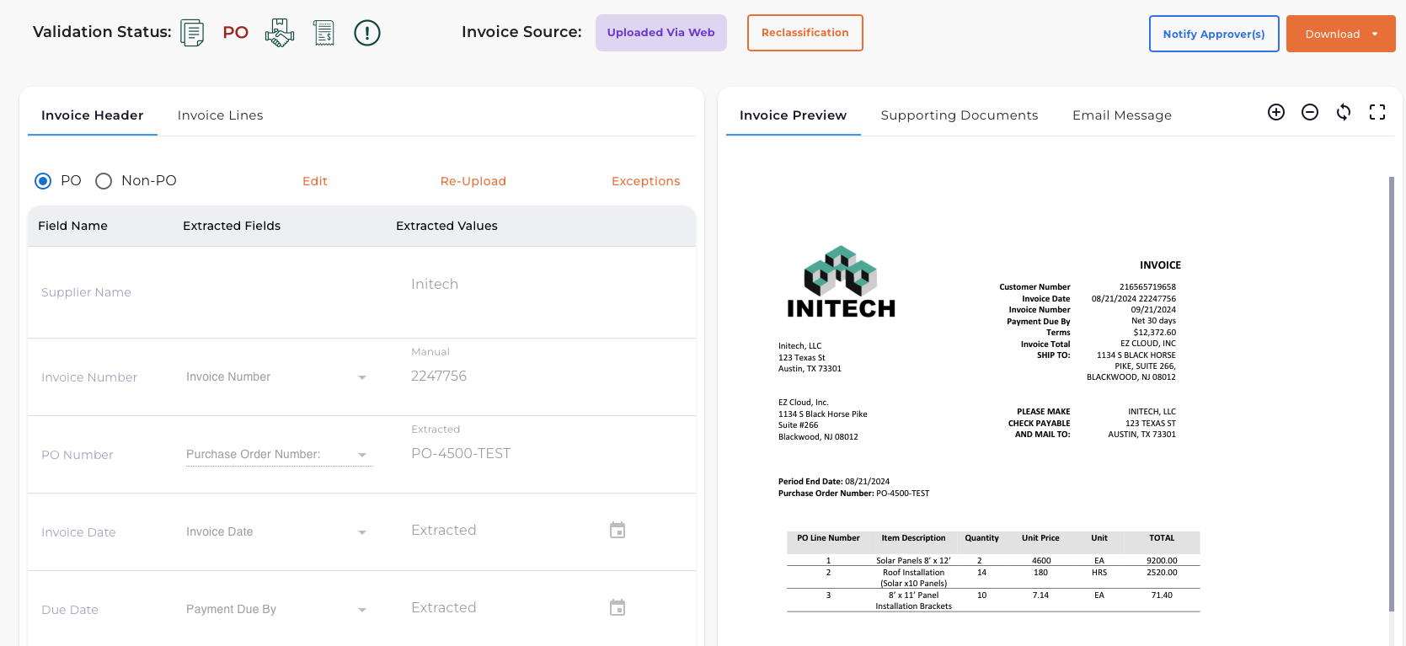Click the red PO validation icon
Image resolution: width=1406 pixels, height=646 pixels.
point(236,33)
